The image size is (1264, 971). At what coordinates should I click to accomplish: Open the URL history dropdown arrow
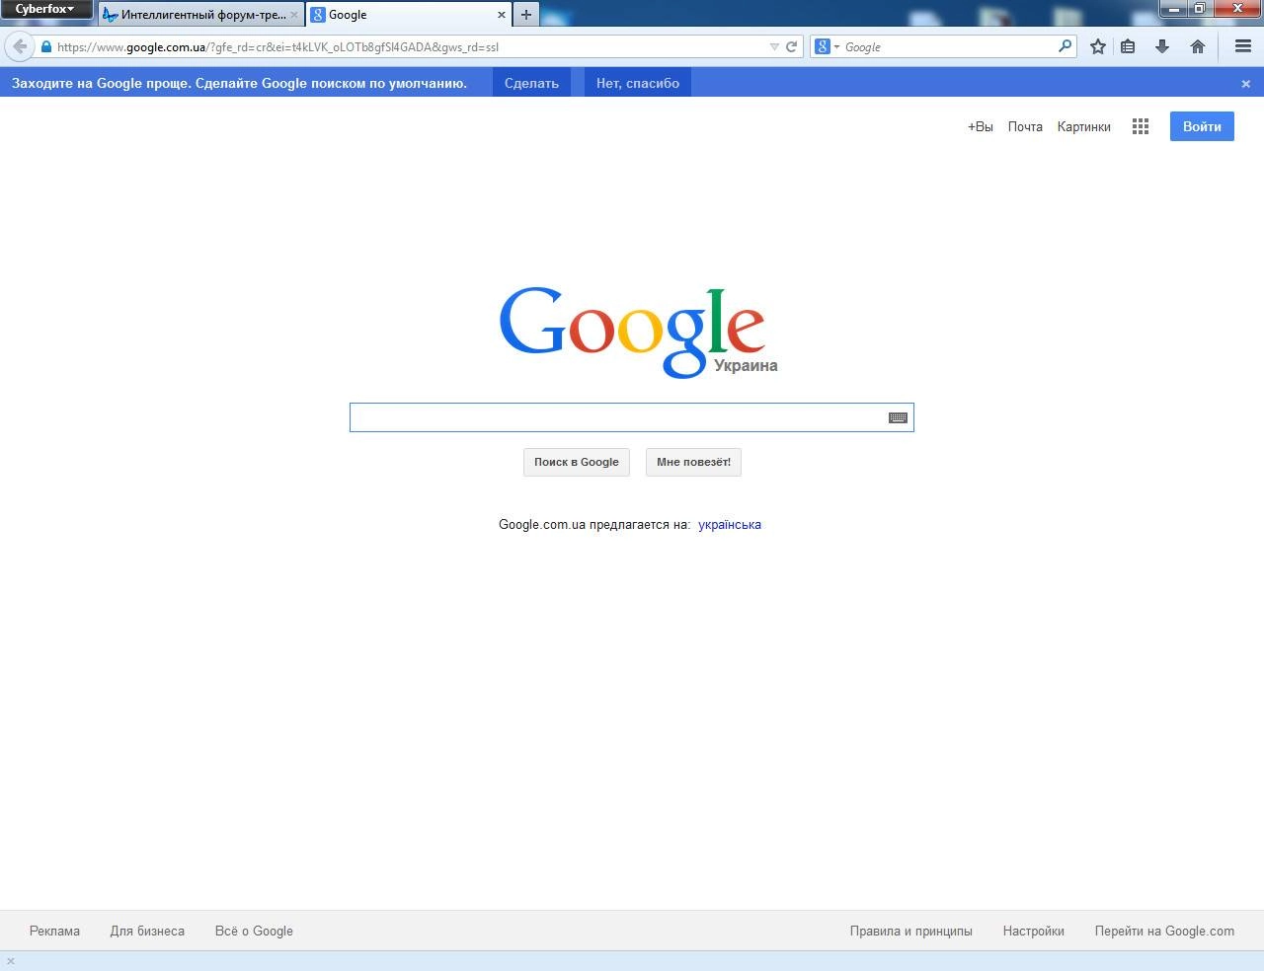[774, 46]
